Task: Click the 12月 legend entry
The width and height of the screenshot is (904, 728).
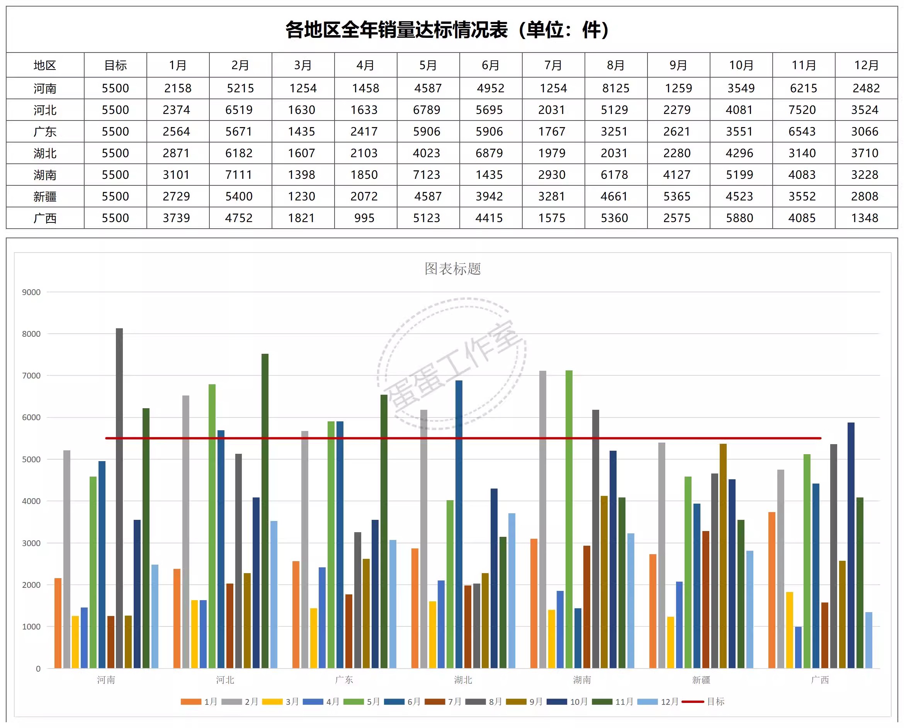Action: pyautogui.click(x=658, y=702)
